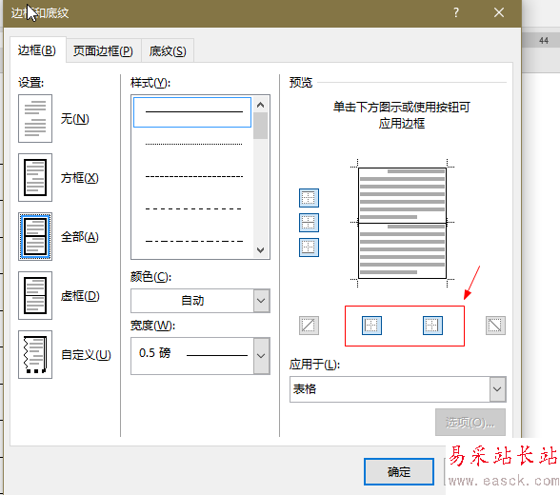Close the 边框和底纹 dialog
The width and height of the screenshot is (560, 495).
pyautogui.click(x=499, y=12)
